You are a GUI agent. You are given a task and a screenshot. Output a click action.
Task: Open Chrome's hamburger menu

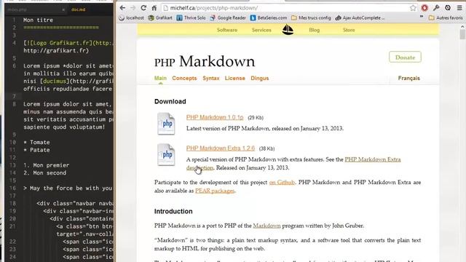click(459, 8)
